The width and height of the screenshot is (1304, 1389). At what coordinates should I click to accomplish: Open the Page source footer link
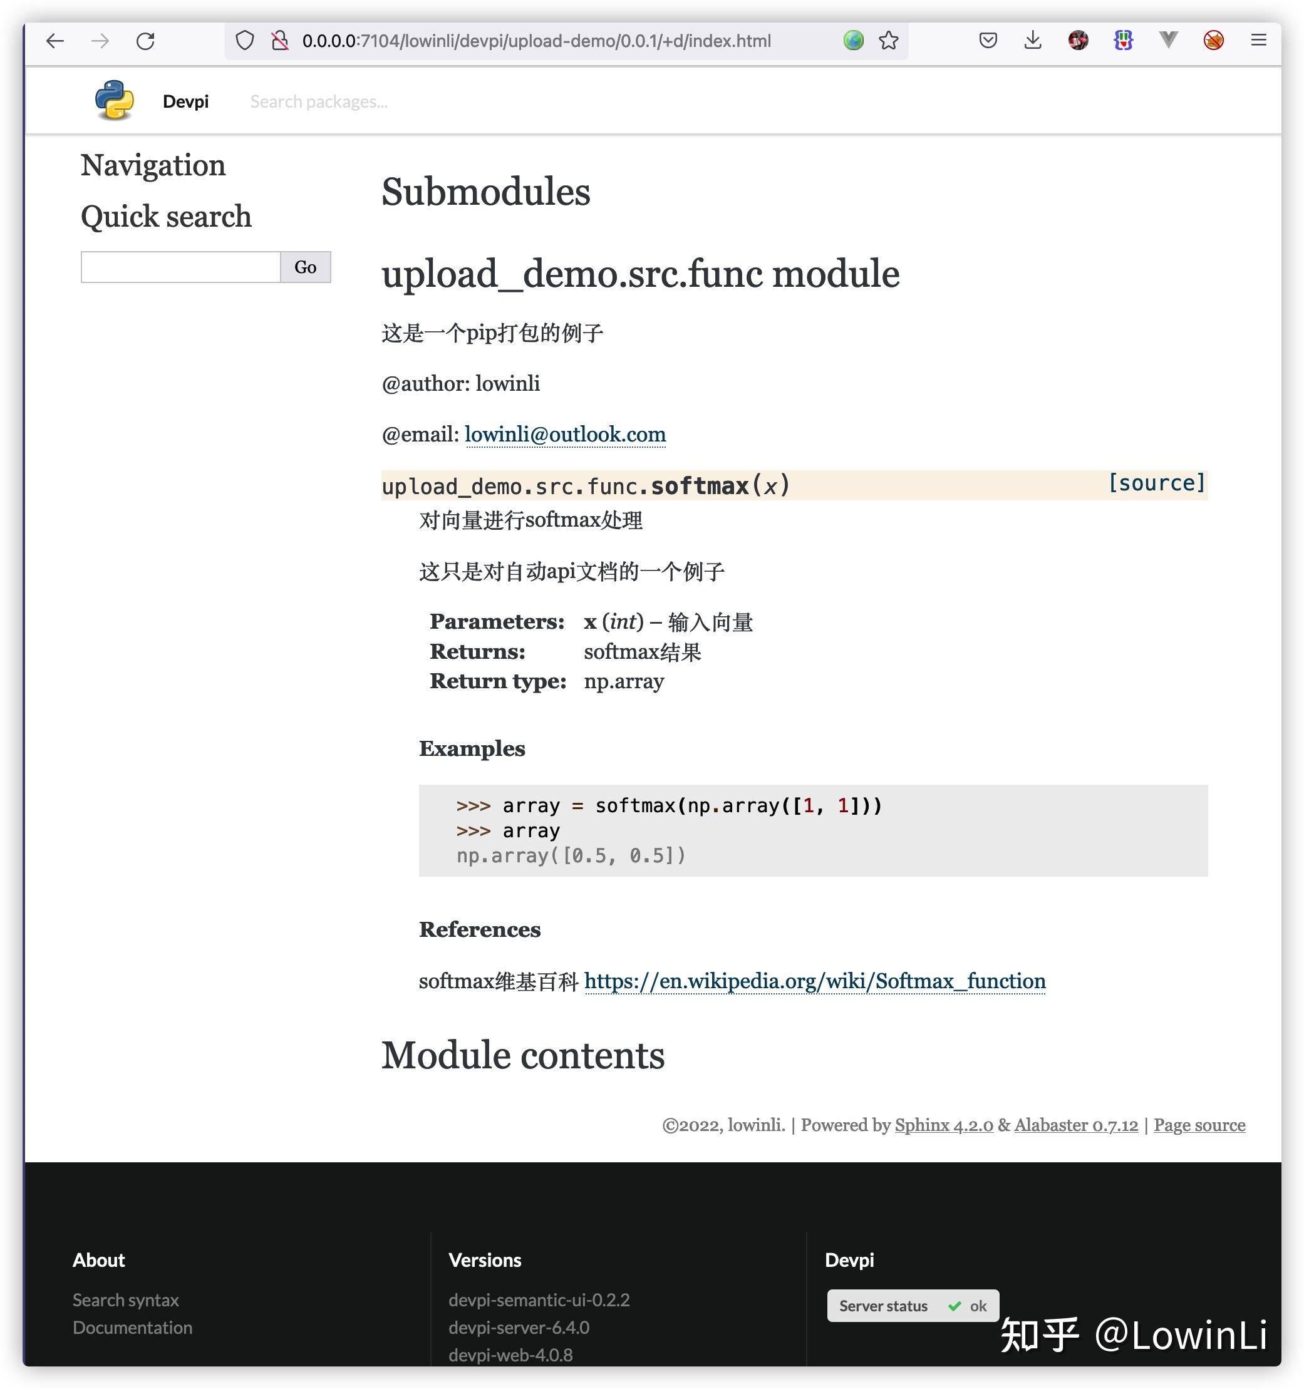point(1199,1125)
